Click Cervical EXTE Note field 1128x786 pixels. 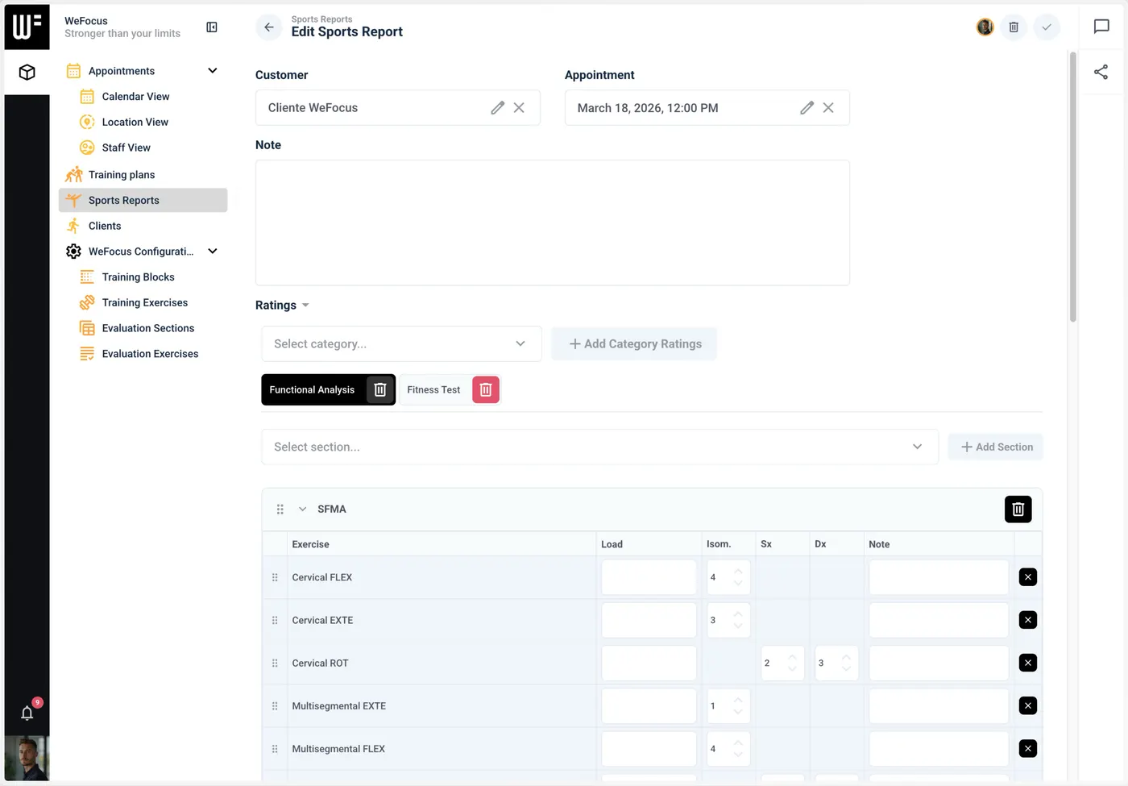click(x=939, y=620)
